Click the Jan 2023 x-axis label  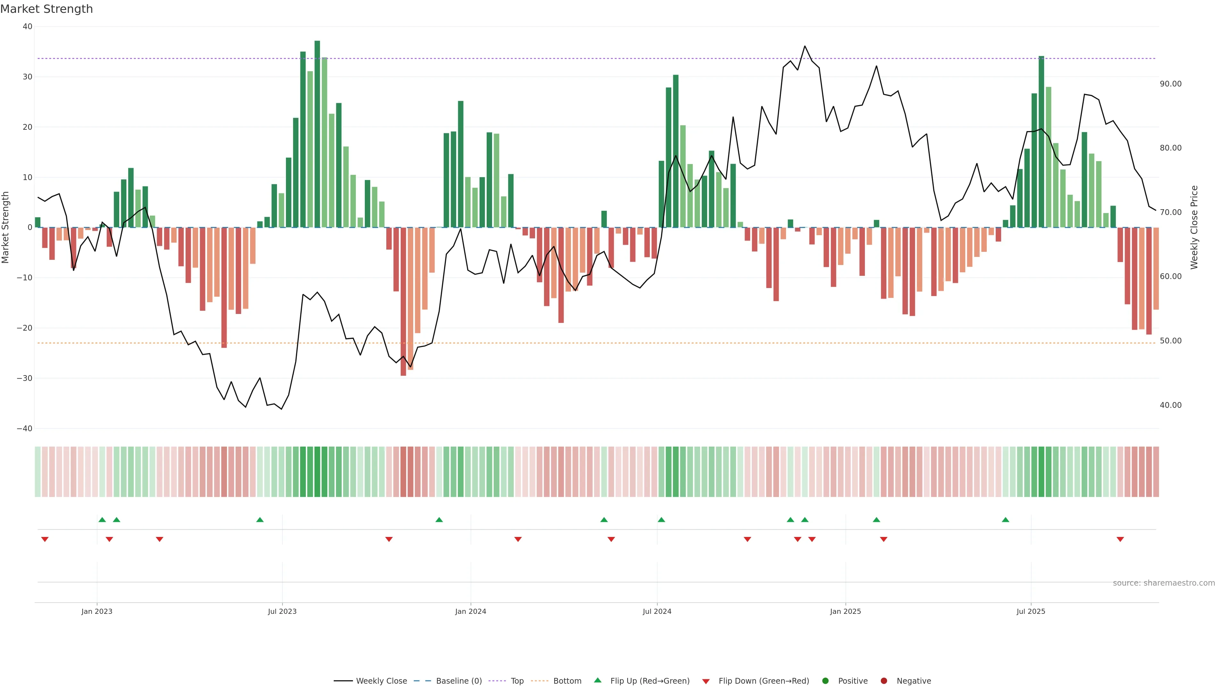[x=96, y=611]
